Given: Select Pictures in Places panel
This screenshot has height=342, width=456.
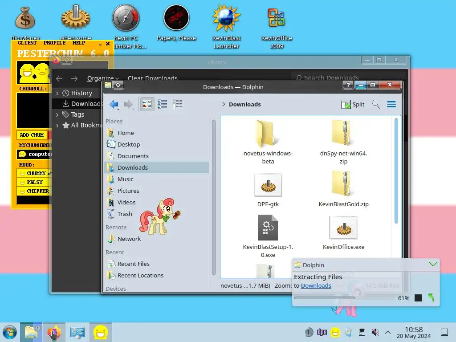Looking at the screenshot, I should 156,191.
